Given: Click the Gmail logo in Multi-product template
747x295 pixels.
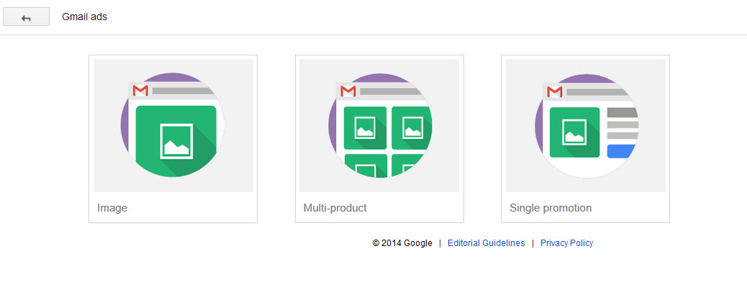Looking at the screenshot, I should pyautogui.click(x=348, y=91).
